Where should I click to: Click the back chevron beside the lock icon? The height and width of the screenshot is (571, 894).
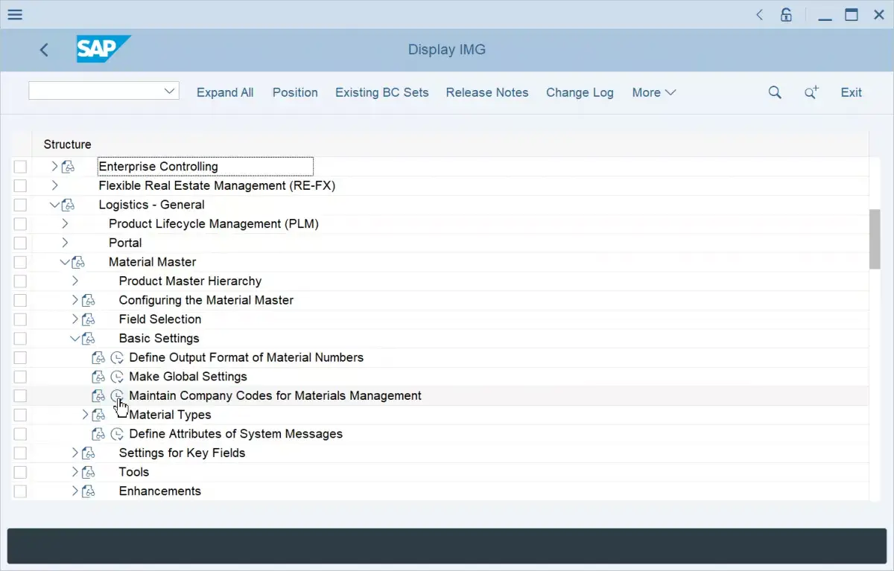pos(759,14)
